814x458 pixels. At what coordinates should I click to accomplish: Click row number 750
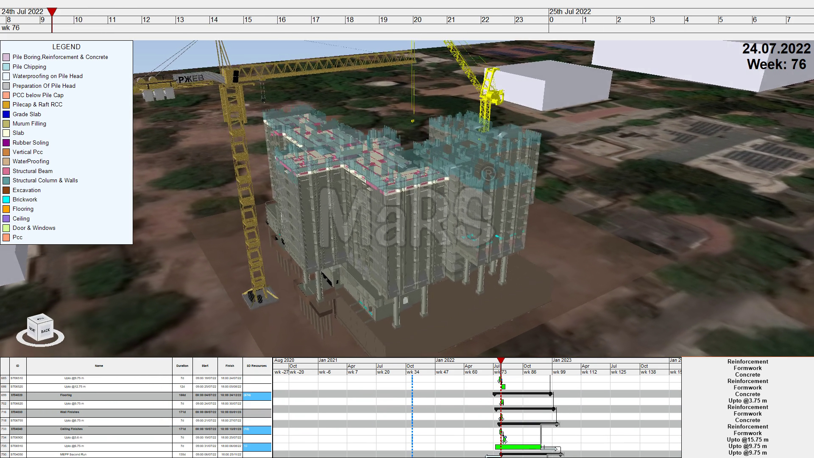(4, 455)
